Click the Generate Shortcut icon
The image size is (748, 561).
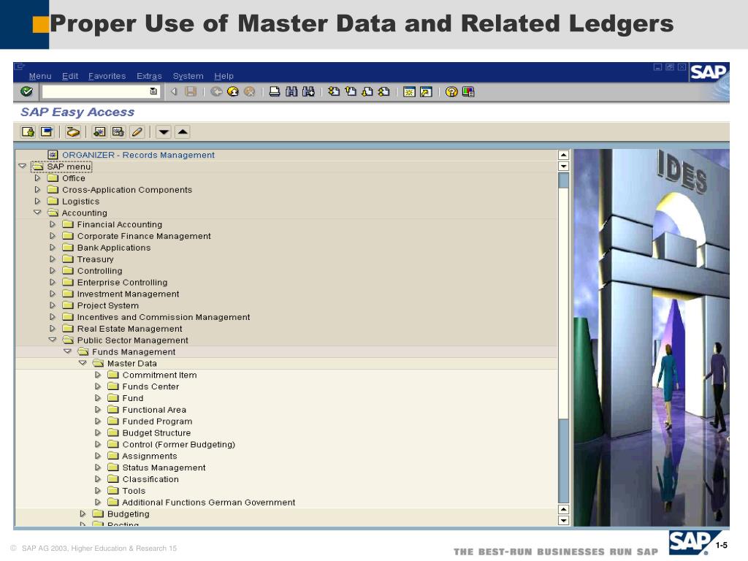pyautogui.click(x=426, y=91)
